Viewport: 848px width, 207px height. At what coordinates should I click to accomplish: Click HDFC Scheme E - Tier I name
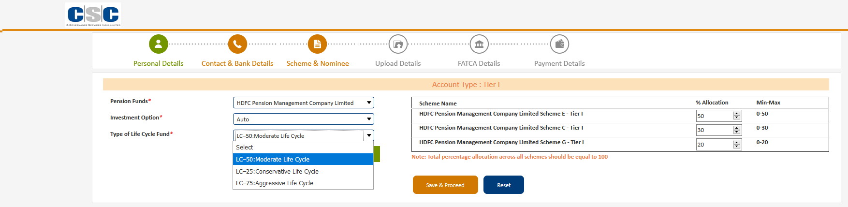coord(501,114)
